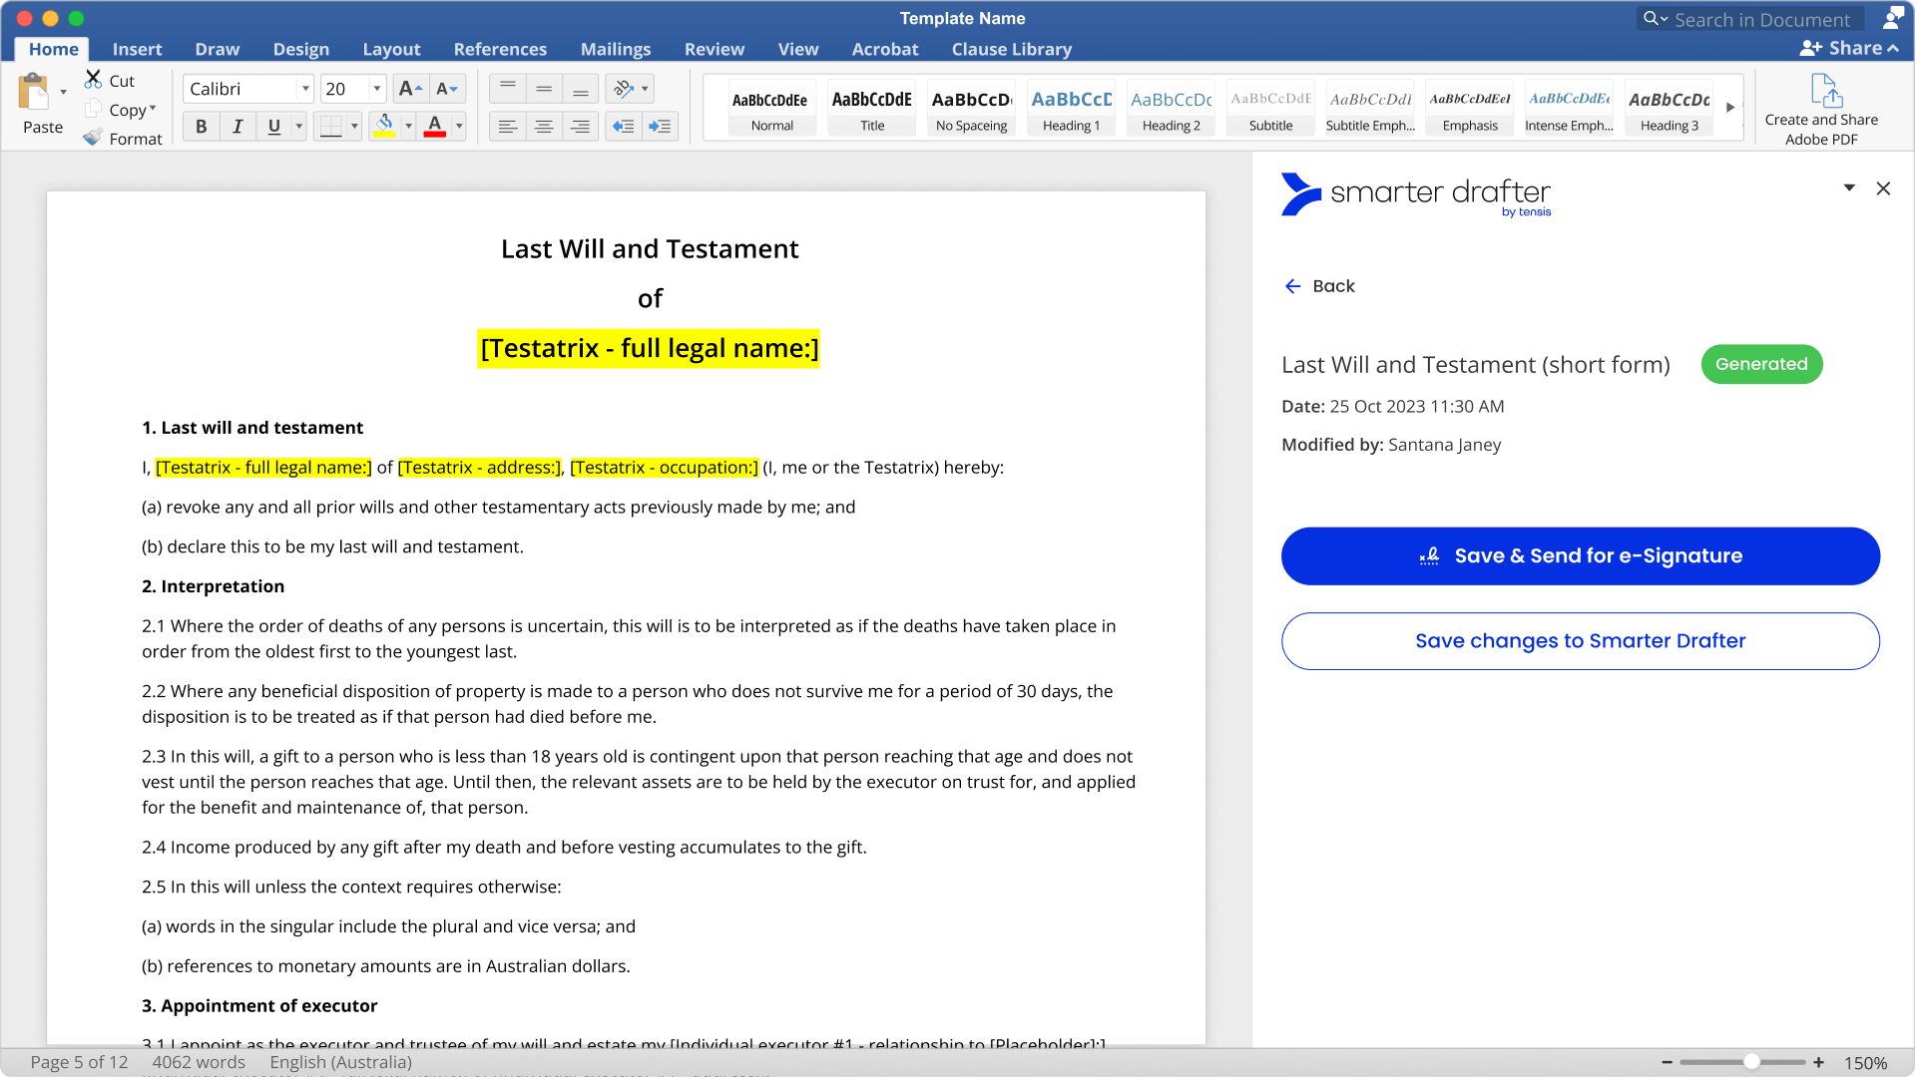Decrease font size with the small A icon
The height and width of the screenshot is (1077, 1916).
447,89
